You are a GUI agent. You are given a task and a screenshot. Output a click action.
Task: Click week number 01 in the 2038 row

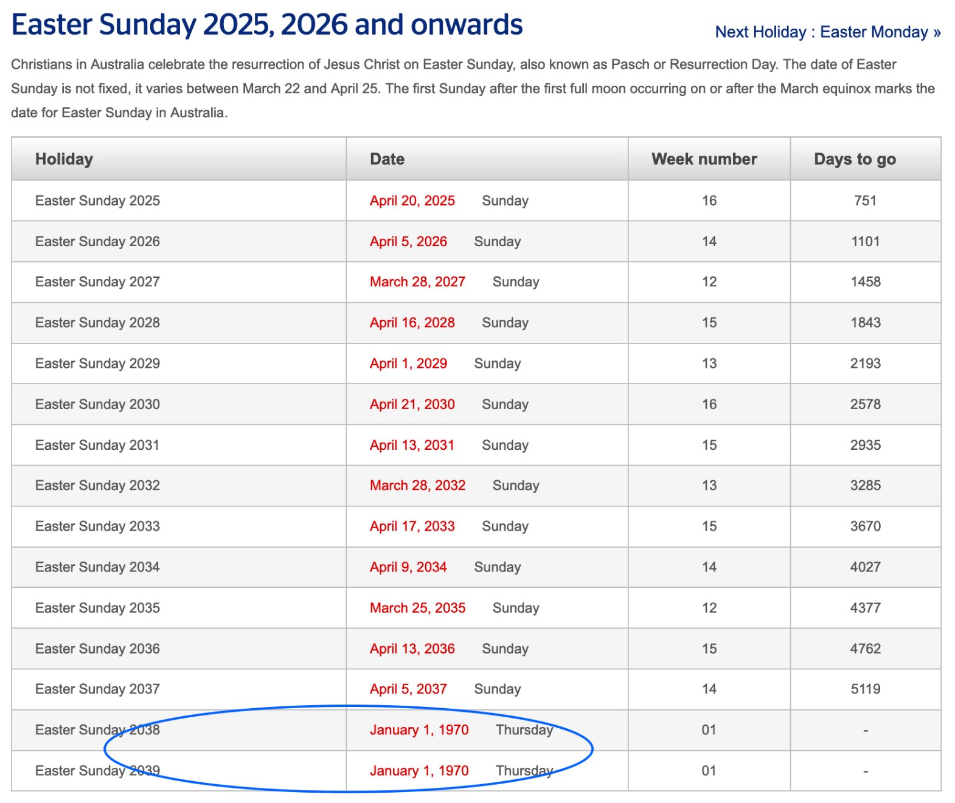tap(709, 729)
